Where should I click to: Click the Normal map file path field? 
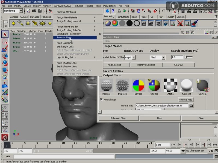coord(162,105)
